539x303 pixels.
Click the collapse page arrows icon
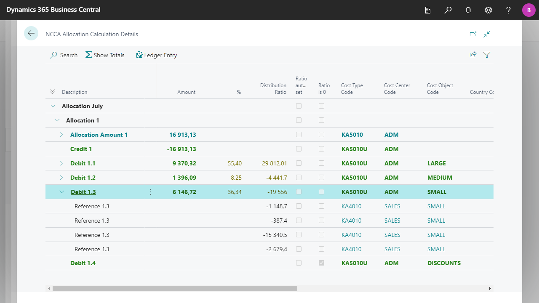click(487, 34)
